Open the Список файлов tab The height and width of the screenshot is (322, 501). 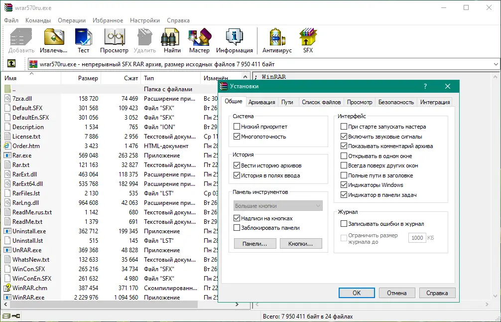(321, 102)
